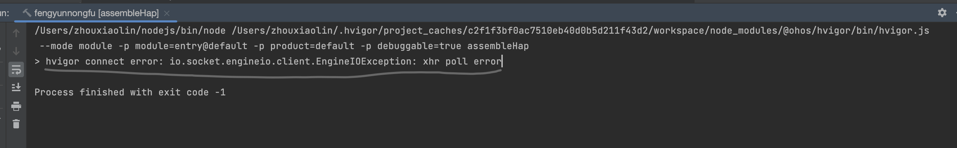Click the Down the Stack Trace arrow
Image resolution: width=957 pixels, height=148 pixels.
[x=16, y=51]
